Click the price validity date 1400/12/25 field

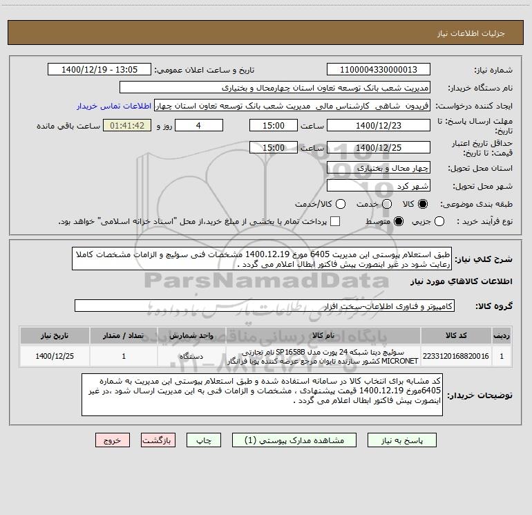pyautogui.click(x=379, y=147)
